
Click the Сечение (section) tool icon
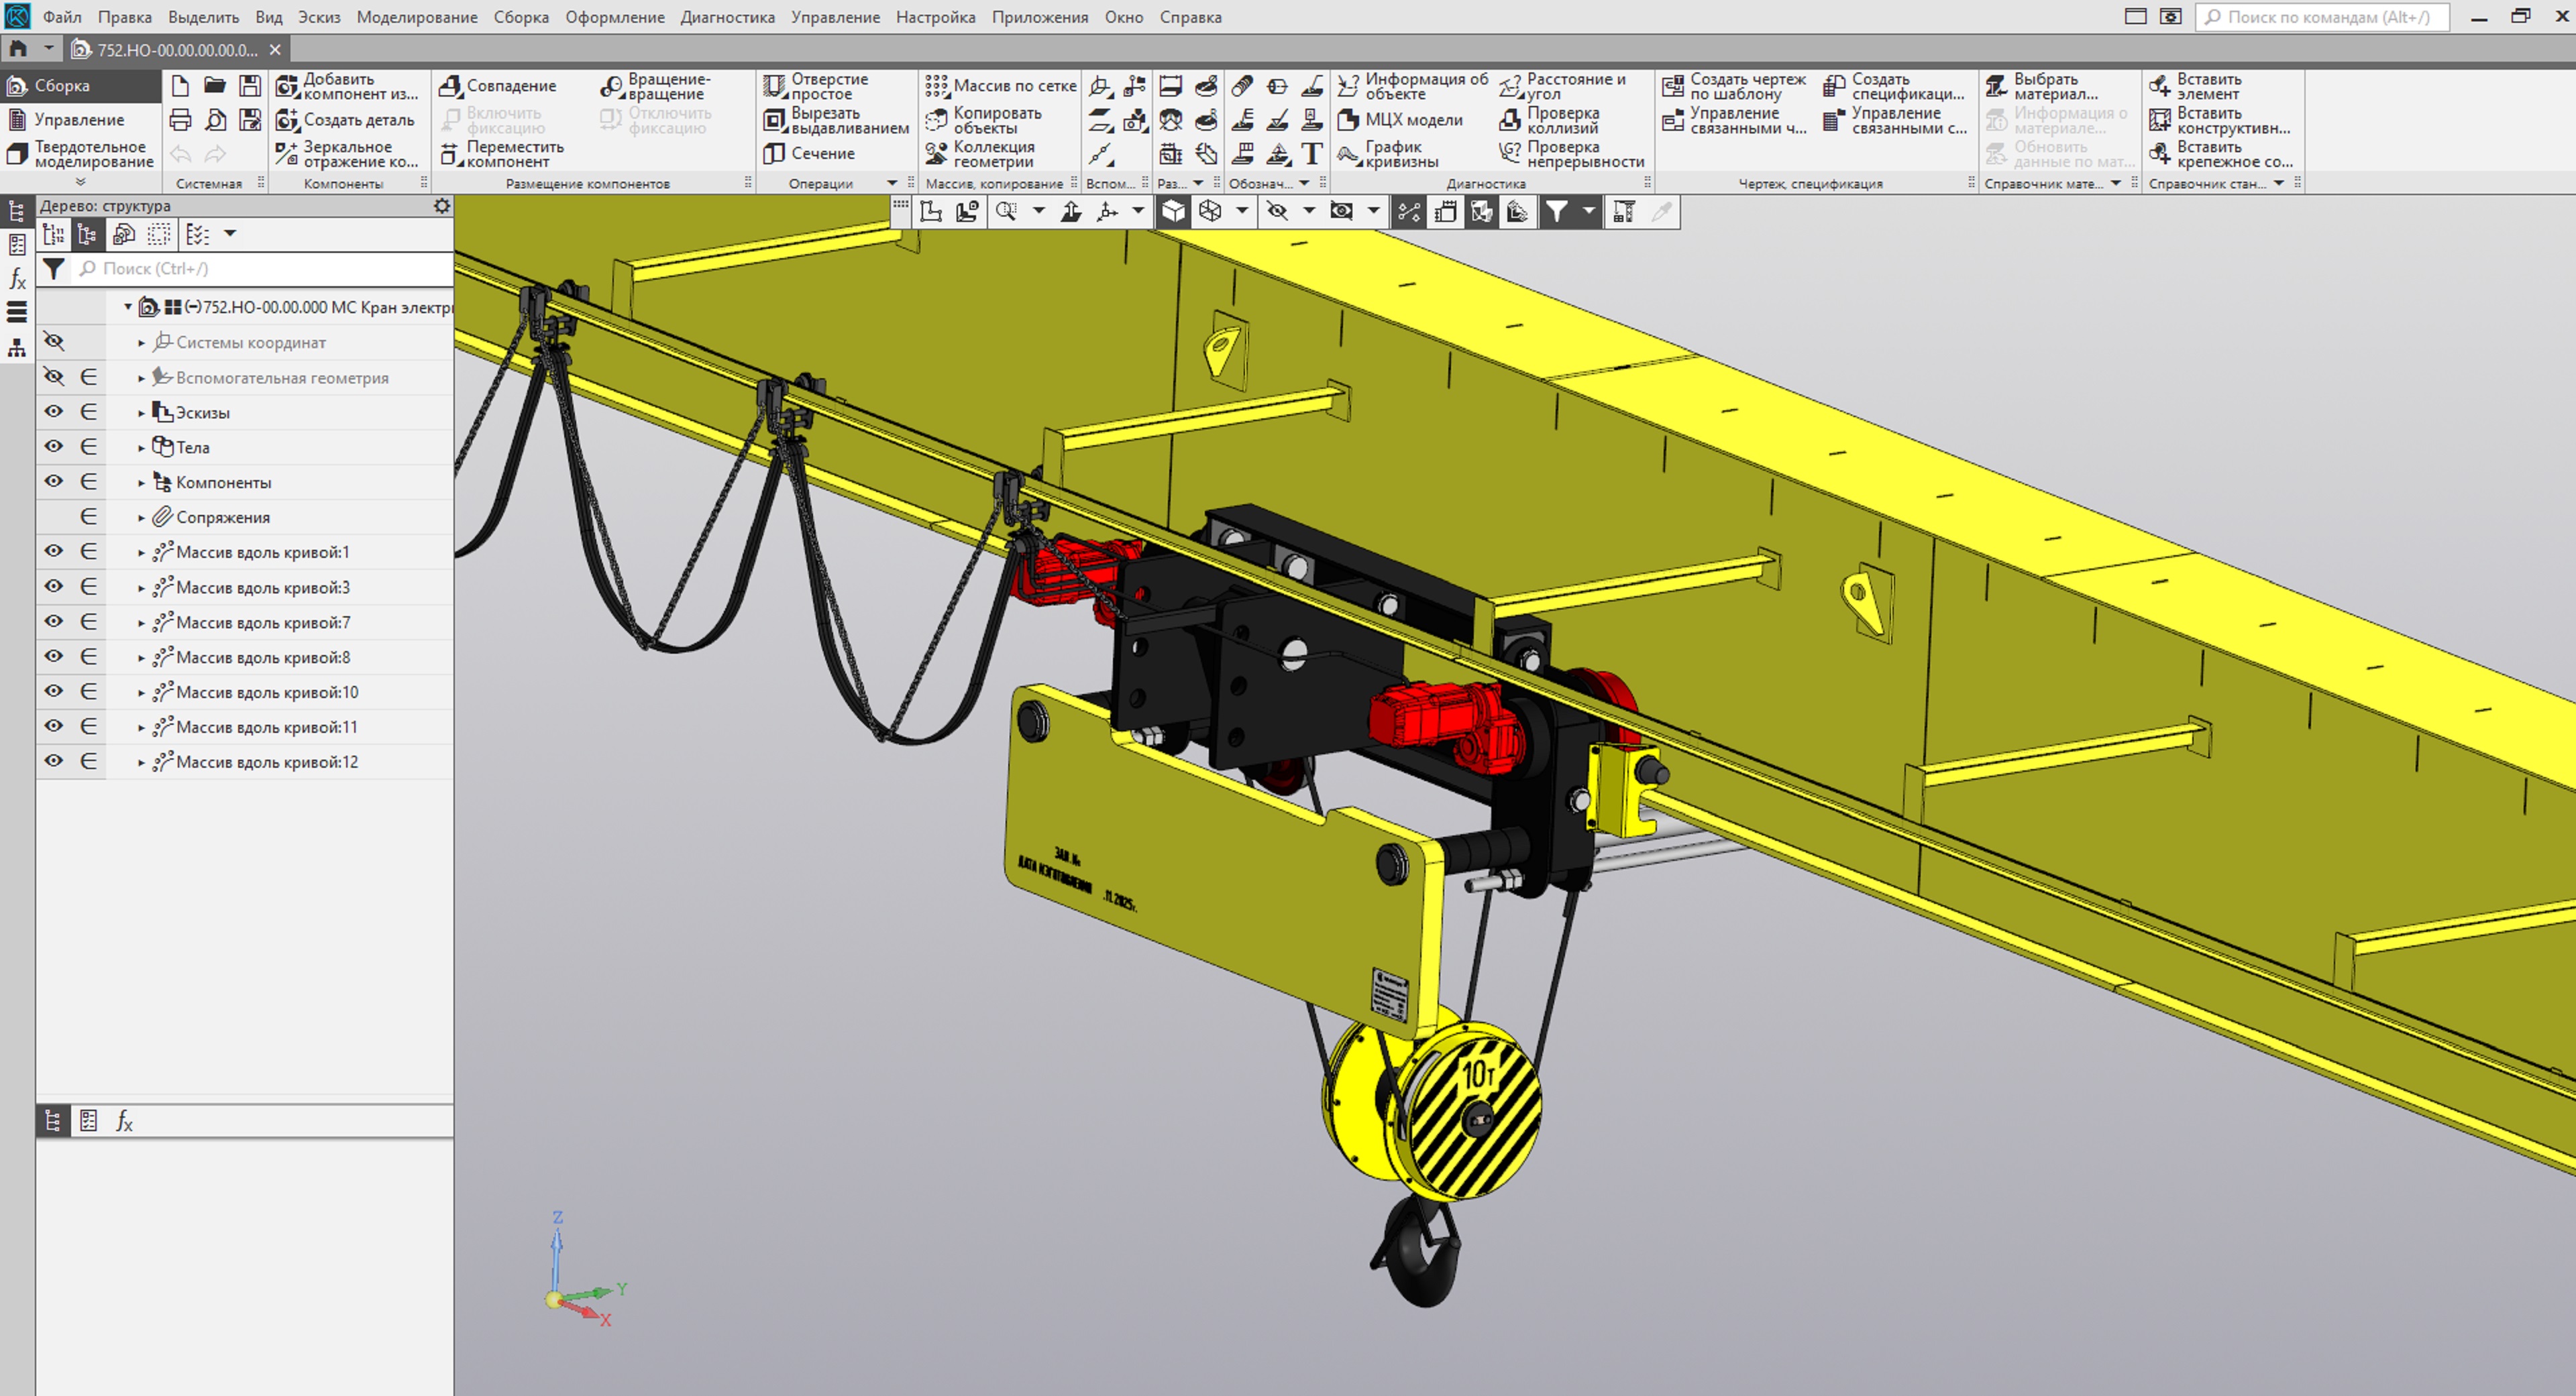(x=774, y=153)
